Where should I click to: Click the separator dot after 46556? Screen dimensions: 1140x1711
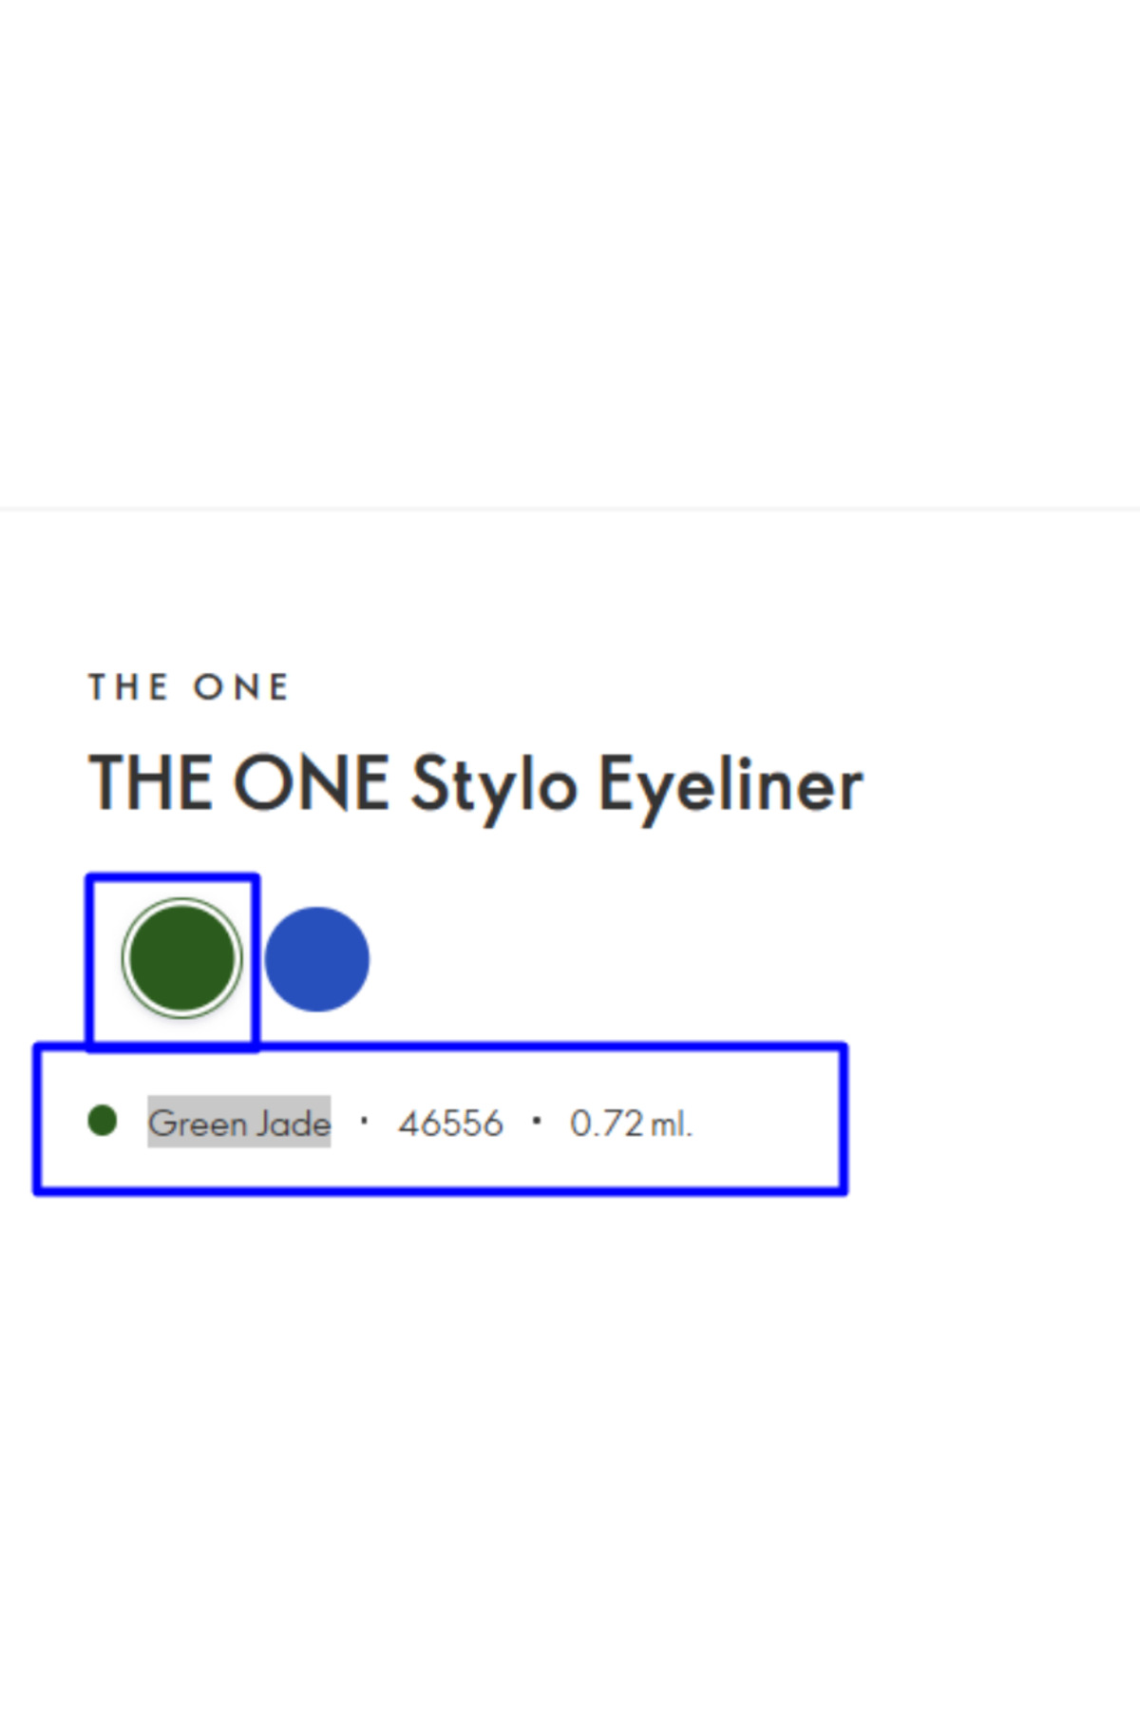(537, 1120)
